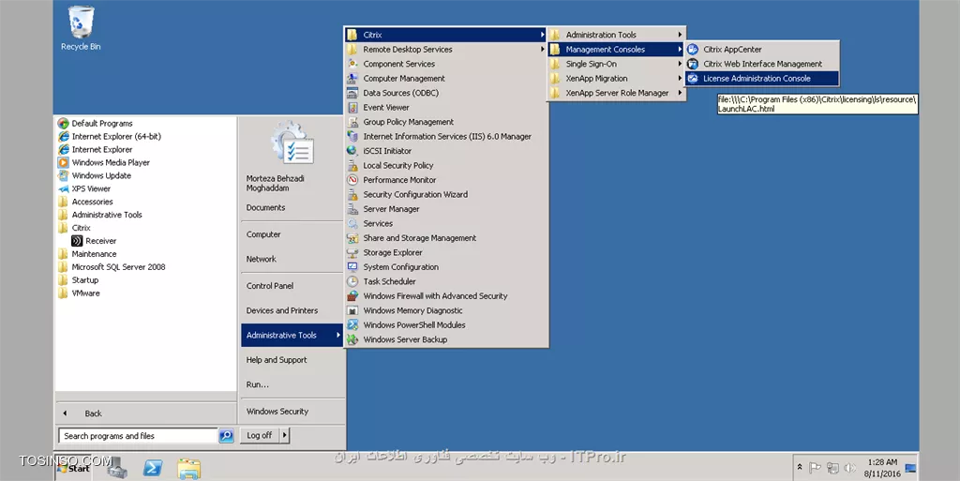Open Control Panel from Start menu
The height and width of the screenshot is (481, 960).
coord(270,286)
